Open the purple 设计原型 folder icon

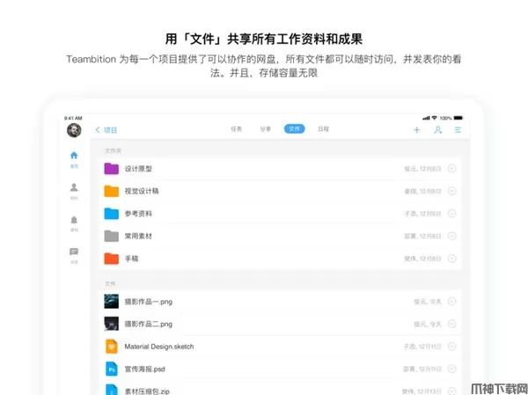coord(112,168)
